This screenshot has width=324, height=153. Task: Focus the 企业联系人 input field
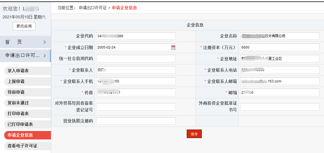coord(136,70)
